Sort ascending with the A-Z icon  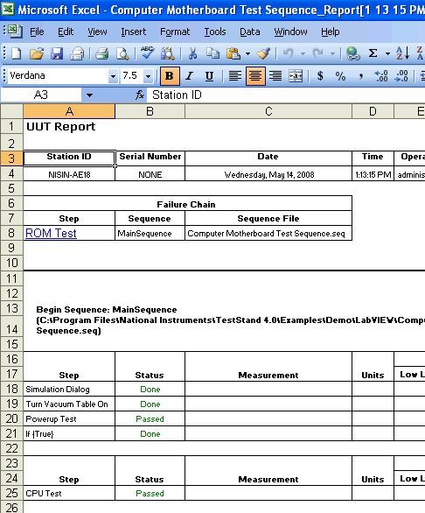pyautogui.click(x=402, y=53)
